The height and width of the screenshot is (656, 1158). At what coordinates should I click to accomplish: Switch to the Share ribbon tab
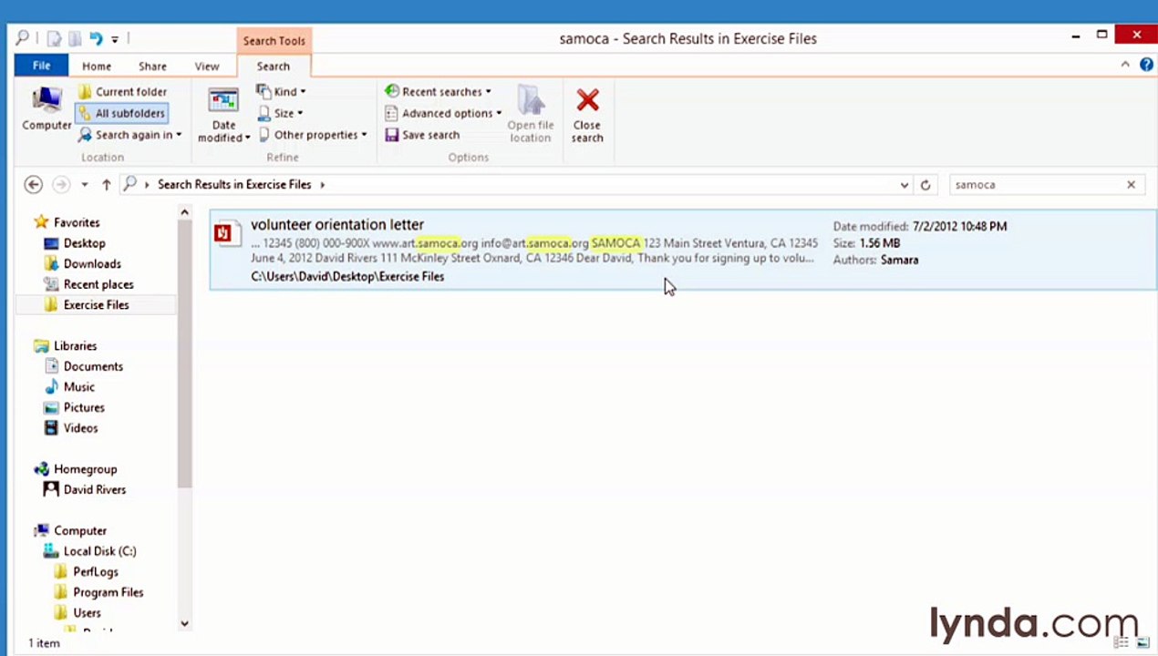(x=152, y=66)
